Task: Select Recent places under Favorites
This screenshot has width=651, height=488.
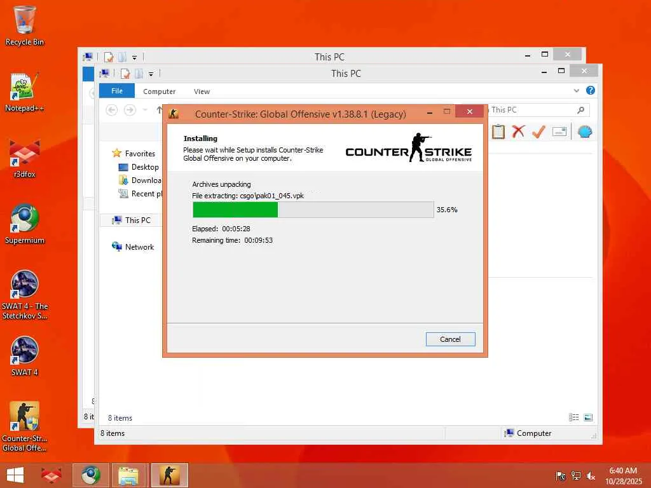Action: tap(140, 193)
